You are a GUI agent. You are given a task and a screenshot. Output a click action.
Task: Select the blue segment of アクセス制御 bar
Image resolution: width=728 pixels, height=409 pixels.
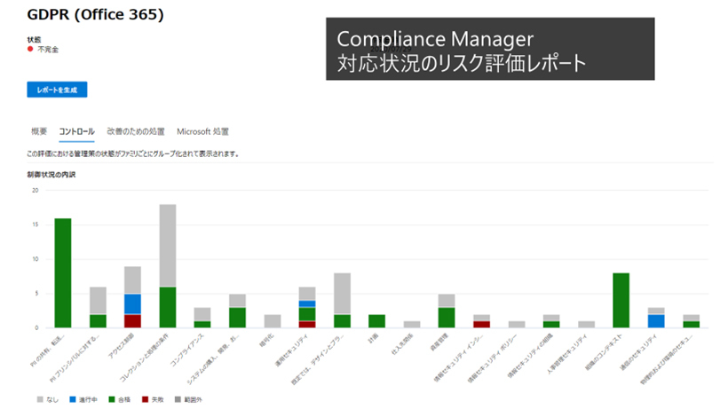133,303
